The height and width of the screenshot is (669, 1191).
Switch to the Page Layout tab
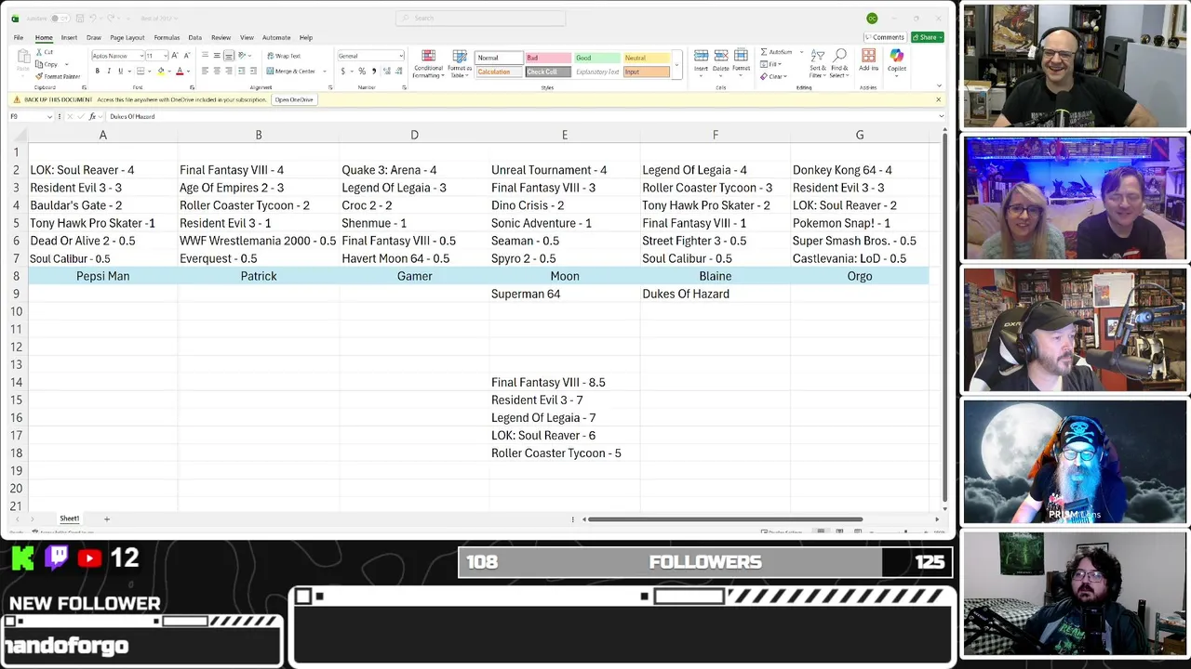point(127,37)
